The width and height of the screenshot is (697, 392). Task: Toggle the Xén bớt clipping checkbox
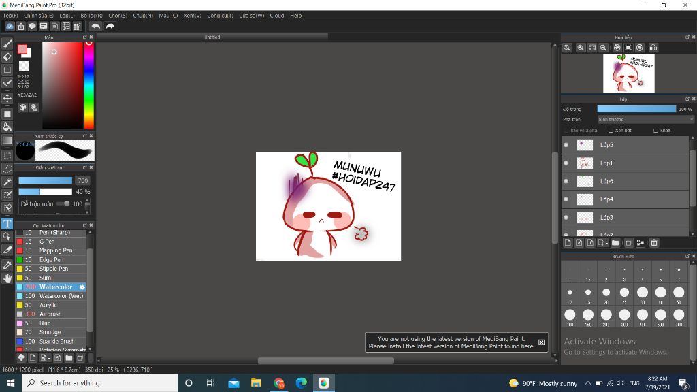coord(611,131)
